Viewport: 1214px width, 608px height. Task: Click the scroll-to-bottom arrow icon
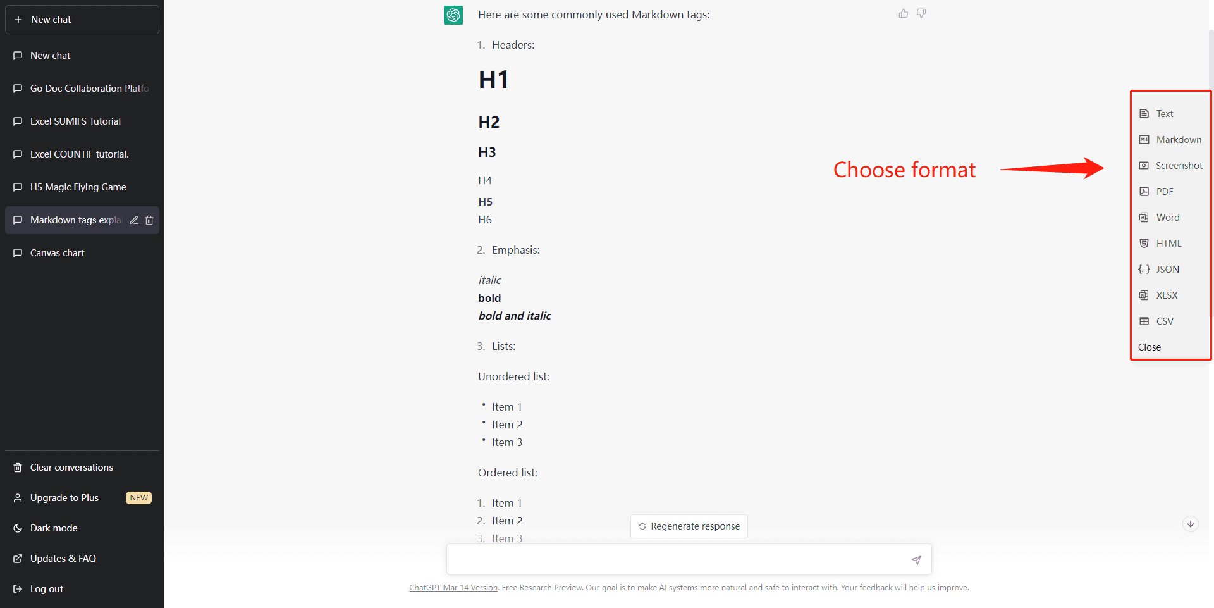(1191, 524)
